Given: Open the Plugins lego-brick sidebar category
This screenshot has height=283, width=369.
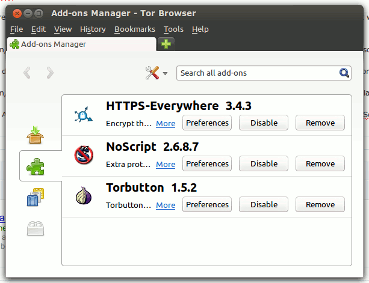Looking at the screenshot, I should pyautogui.click(x=36, y=228).
